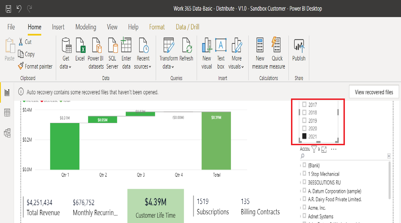Open the Format tab
The height and width of the screenshot is (223, 401).
(x=157, y=27)
